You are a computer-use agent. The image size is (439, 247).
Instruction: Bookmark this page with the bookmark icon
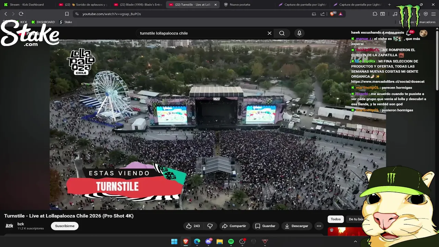coord(67,14)
